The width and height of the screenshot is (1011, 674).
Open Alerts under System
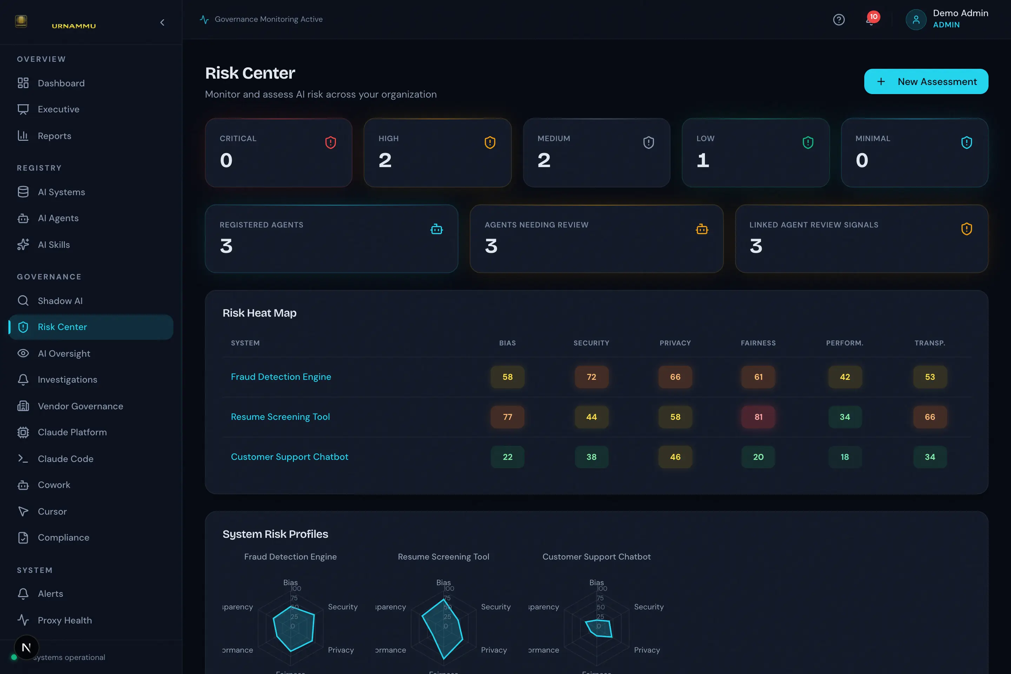(x=91, y=594)
